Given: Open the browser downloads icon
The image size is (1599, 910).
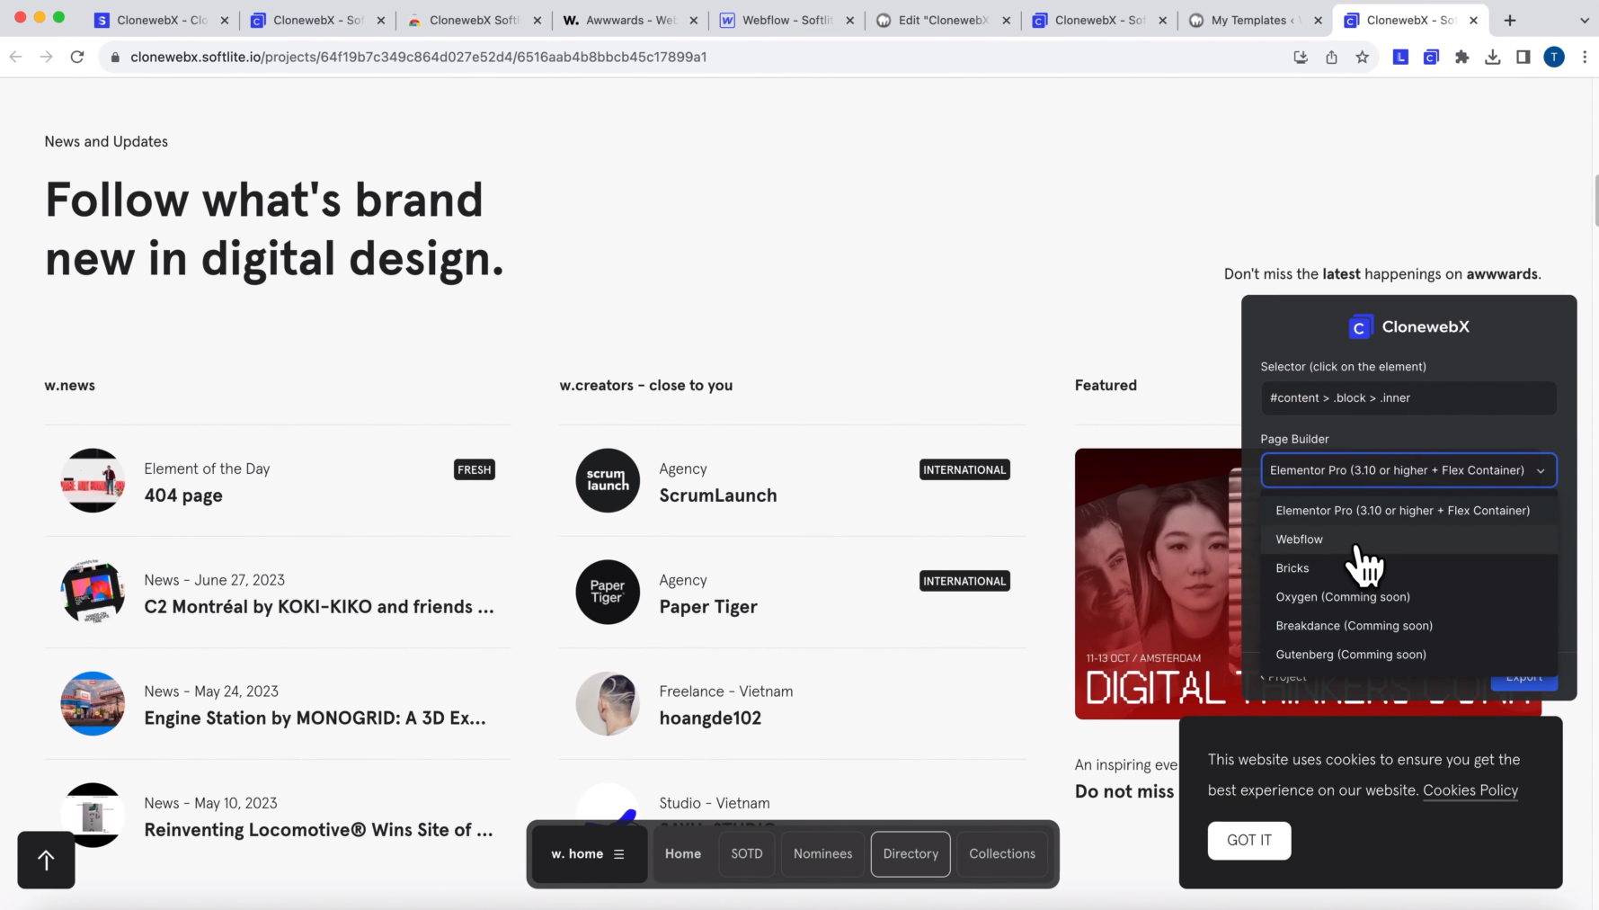Looking at the screenshot, I should pos(1492,57).
